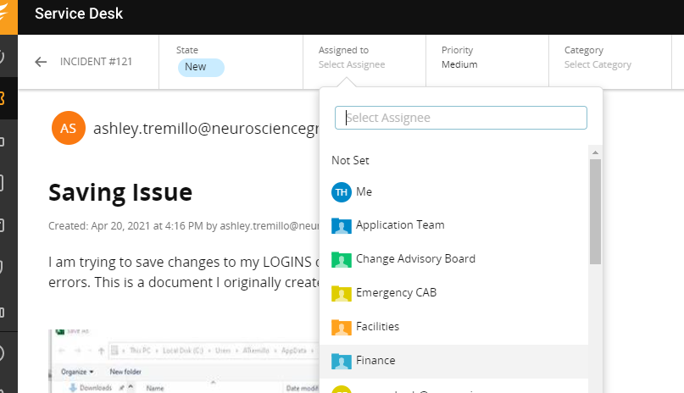Select Emergency CAB as assignee

[x=453, y=293]
